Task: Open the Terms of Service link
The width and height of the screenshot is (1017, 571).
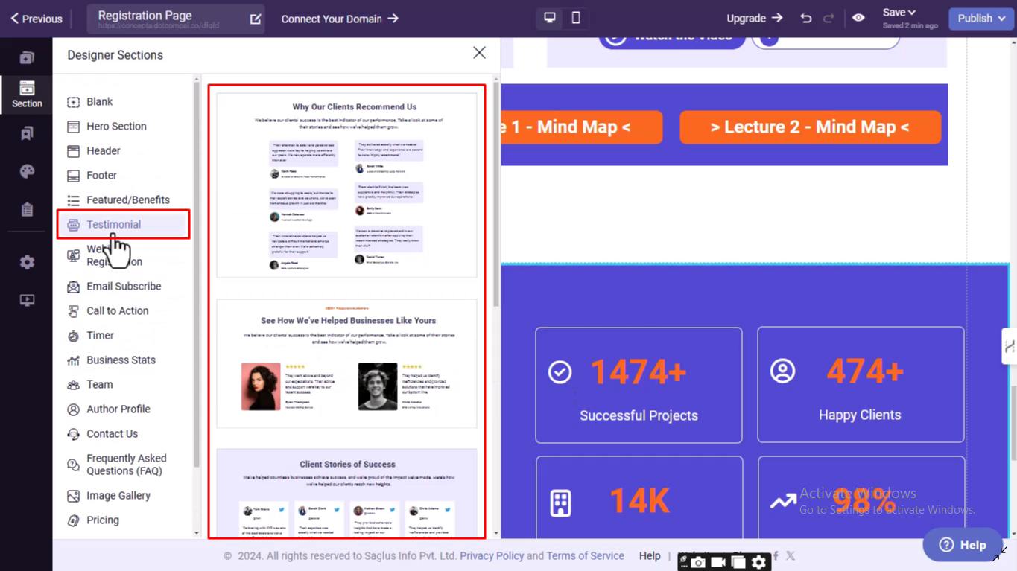Action: 585,556
